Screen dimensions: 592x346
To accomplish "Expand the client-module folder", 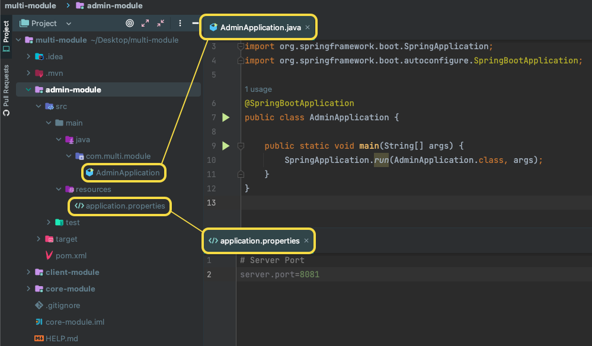I will click(28, 273).
